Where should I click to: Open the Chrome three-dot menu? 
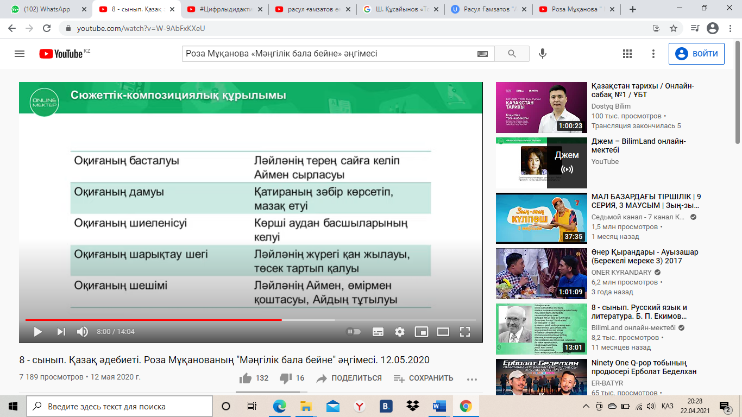point(730,28)
